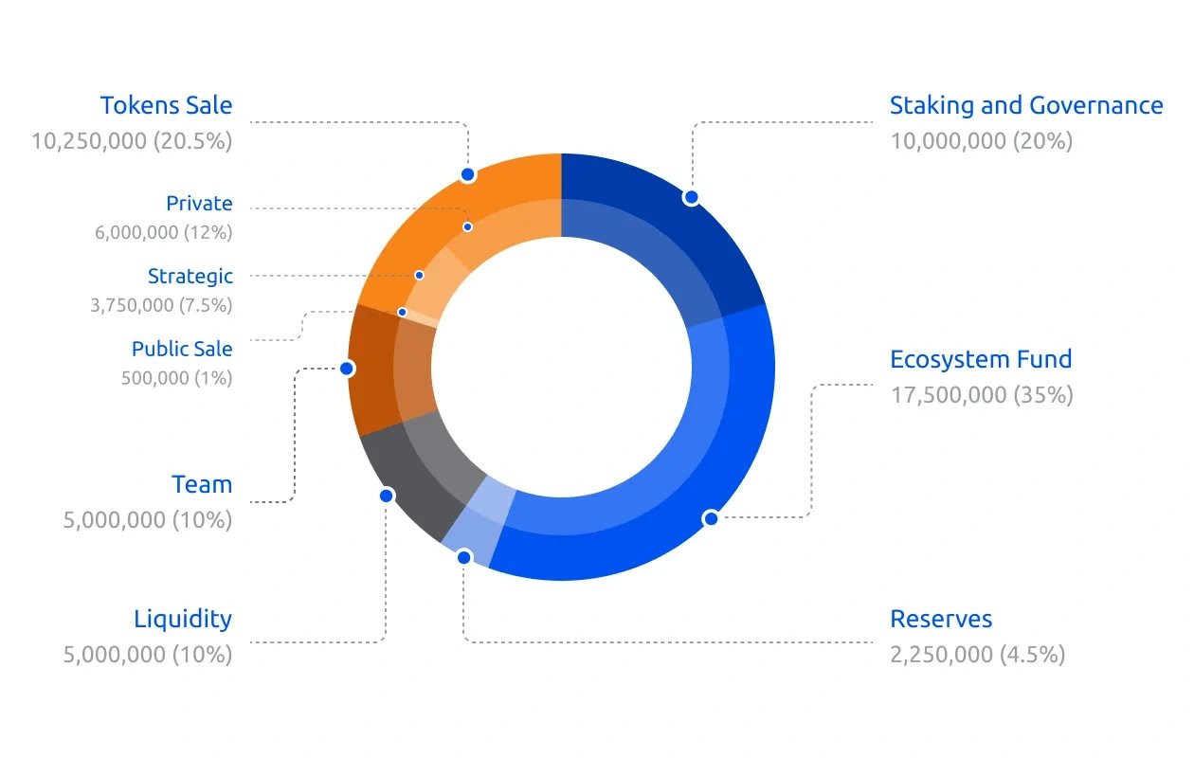Viewport: 1194px width, 758px height.
Task: Click the Staking and Governance marker dot
Action: [691, 197]
